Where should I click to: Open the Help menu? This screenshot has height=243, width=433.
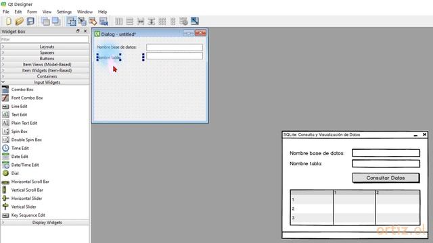(x=102, y=12)
